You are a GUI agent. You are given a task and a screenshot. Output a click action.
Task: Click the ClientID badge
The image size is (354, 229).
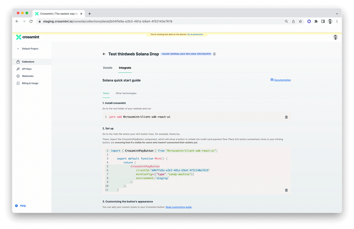[x=186, y=54]
